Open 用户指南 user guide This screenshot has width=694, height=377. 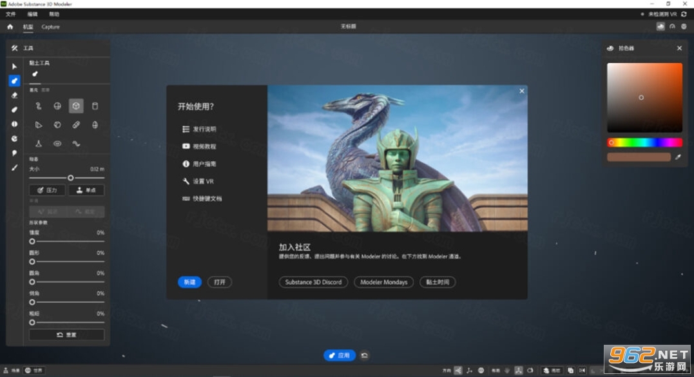click(x=199, y=164)
